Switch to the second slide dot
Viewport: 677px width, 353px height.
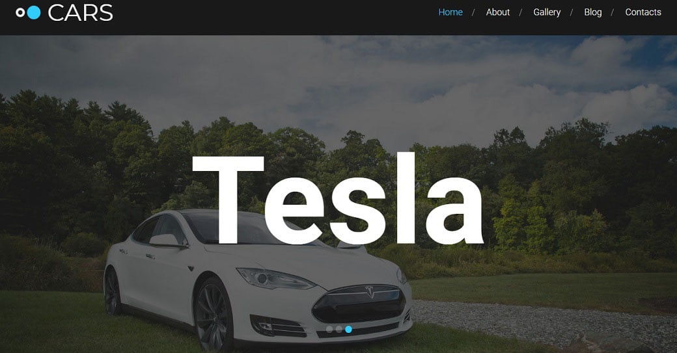tap(339, 330)
